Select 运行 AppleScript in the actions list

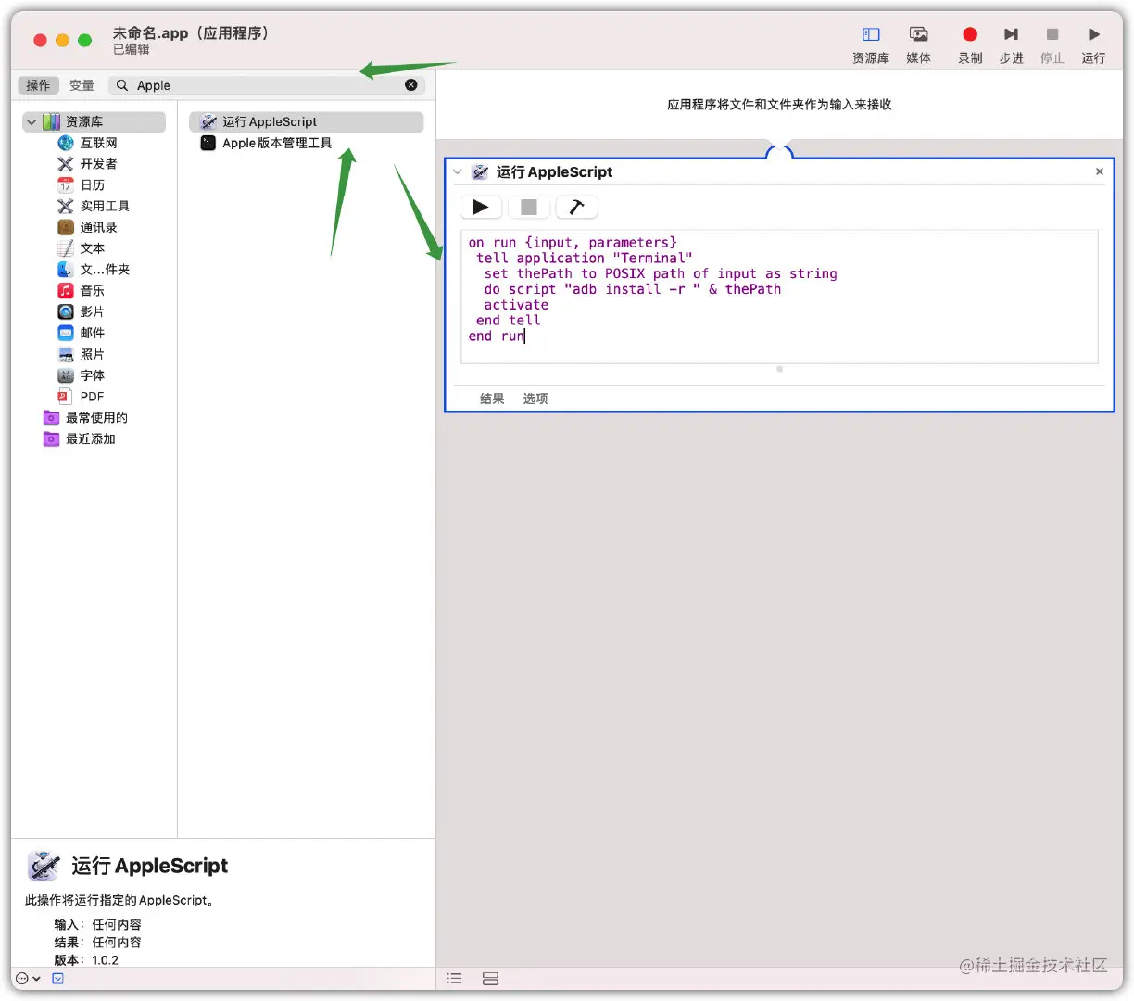point(307,121)
